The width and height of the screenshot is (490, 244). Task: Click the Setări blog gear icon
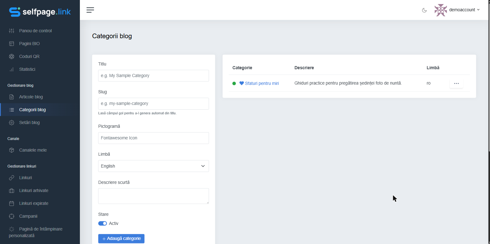[12, 122]
